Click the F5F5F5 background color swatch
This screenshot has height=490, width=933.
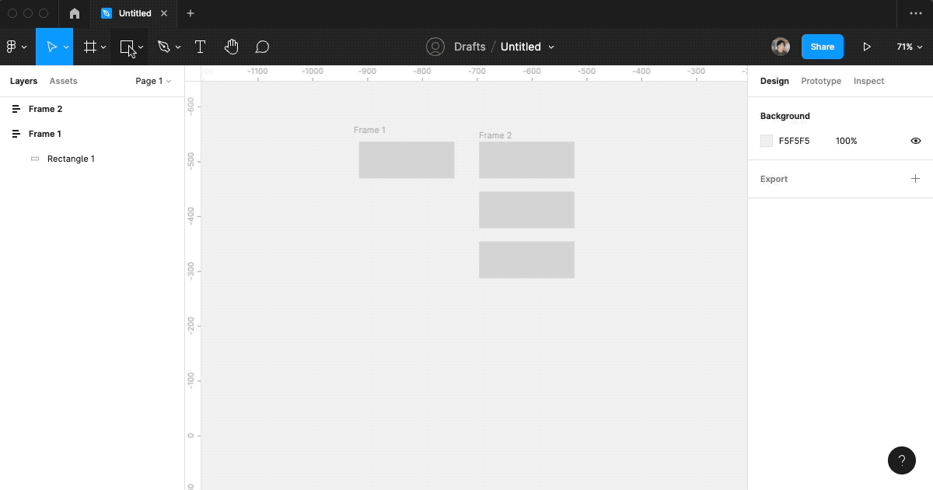(x=767, y=141)
